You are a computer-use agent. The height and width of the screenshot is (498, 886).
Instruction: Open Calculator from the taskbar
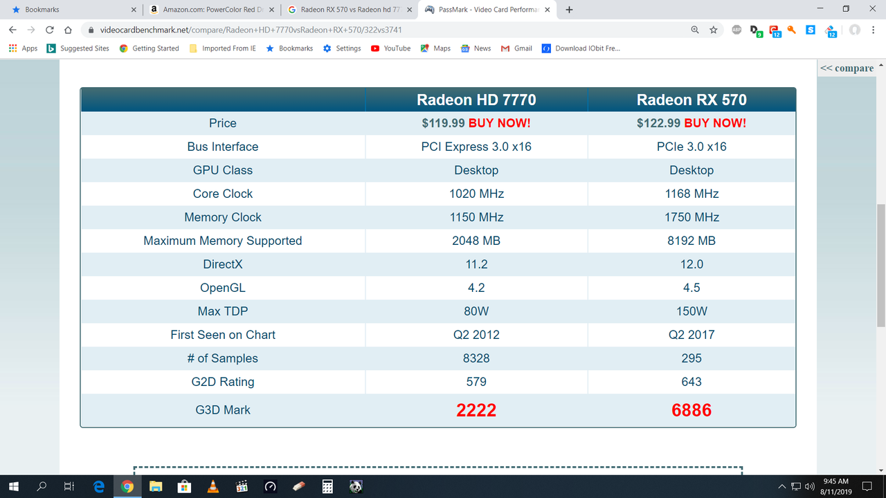tap(327, 486)
